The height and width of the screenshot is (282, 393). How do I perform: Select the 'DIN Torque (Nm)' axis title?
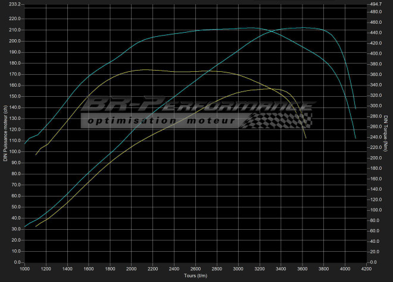pyautogui.click(x=386, y=132)
